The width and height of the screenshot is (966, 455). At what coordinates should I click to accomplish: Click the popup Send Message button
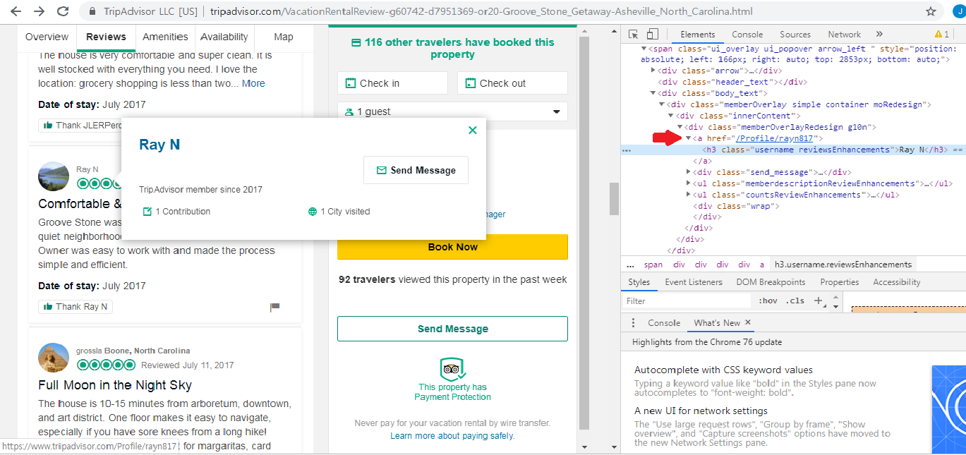(416, 170)
